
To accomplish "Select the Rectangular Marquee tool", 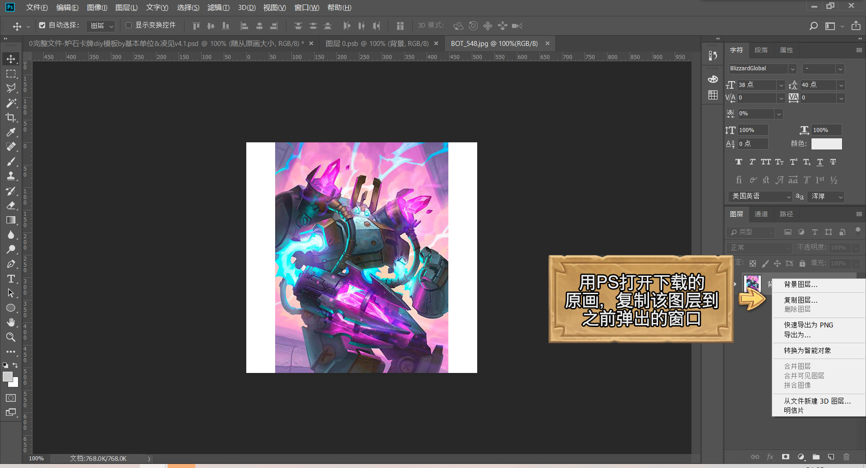I will click(11, 73).
